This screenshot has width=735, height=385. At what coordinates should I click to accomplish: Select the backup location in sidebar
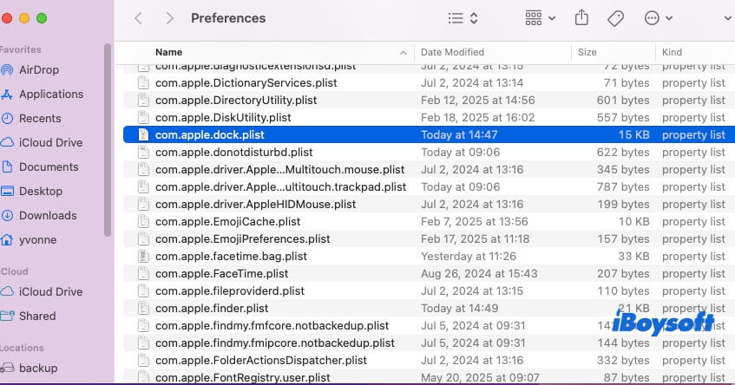(38, 368)
